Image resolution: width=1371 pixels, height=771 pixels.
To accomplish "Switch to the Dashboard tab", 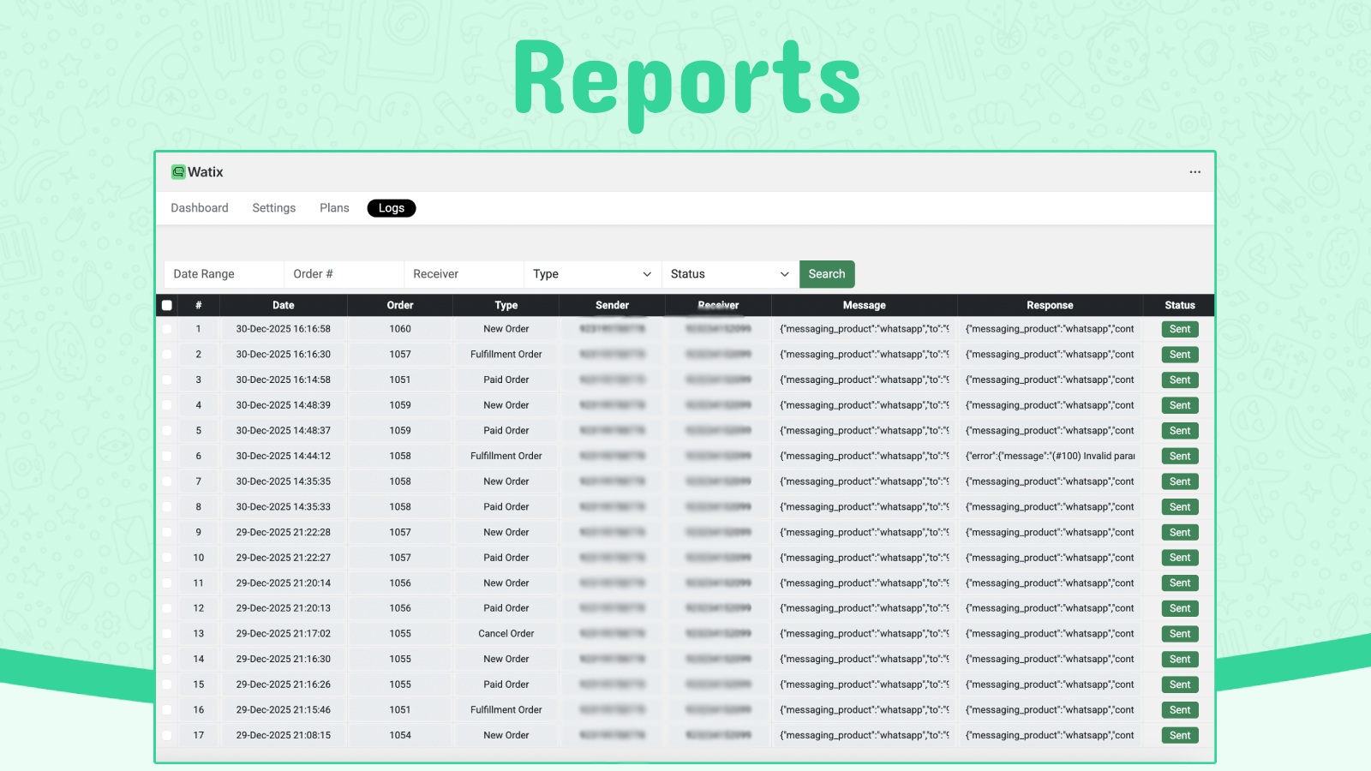I will (x=199, y=207).
